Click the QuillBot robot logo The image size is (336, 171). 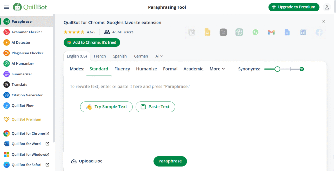point(17,7)
